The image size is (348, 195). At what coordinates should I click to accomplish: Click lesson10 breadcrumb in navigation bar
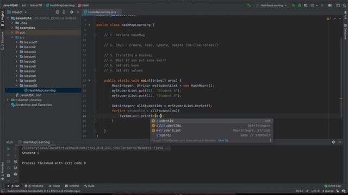pyautogui.click(x=36, y=5)
